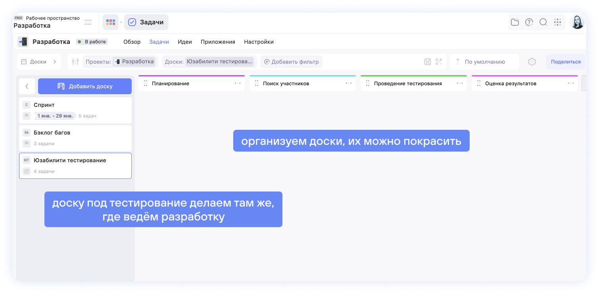Viewport: 599px width, 294px height.
Task: Click the Поделиться button
Action: point(565,62)
